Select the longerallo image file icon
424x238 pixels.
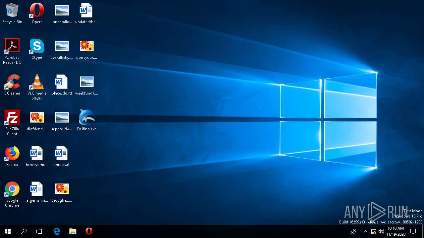click(x=62, y=14)
